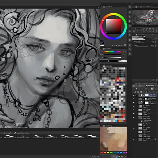The image size is (158, 158).
Task: Click the lock layer icon in Layer panel
Action: click(x=146, y=89)
